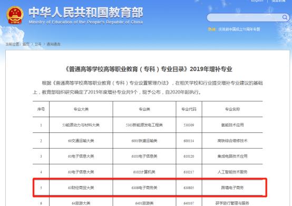Select the cell 6001铁道运输类
292x206 pixels.
coord(144,141)
